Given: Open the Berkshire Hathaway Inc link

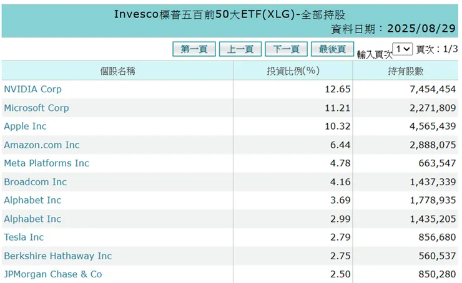Looking at the screenshot, I should coord(57,256).
